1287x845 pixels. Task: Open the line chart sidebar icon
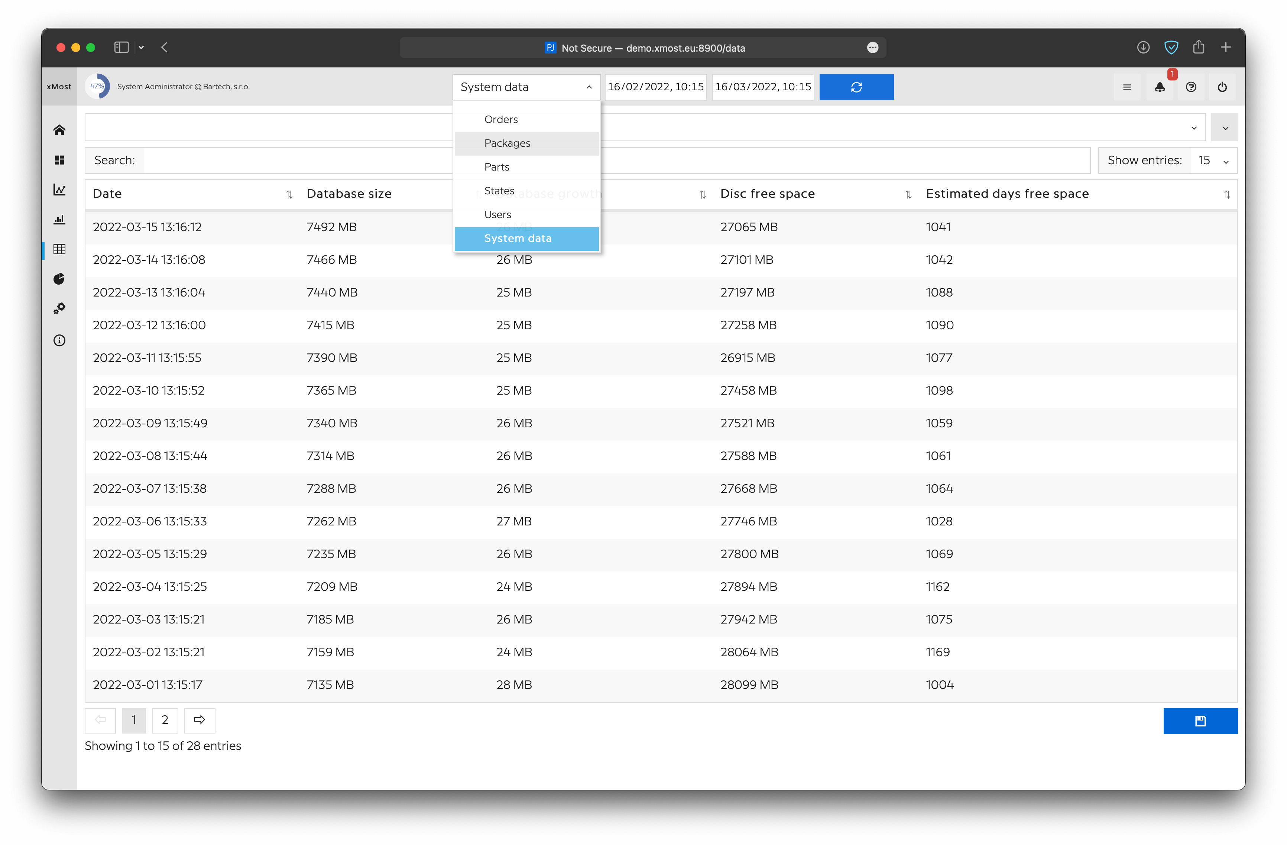point(59,190)
